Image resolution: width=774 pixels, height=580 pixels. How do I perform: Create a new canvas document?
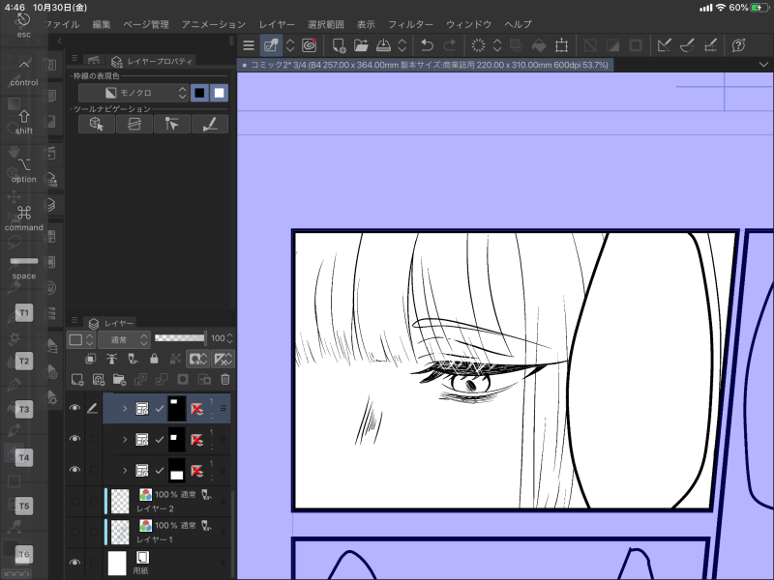[x=339, y=45]
